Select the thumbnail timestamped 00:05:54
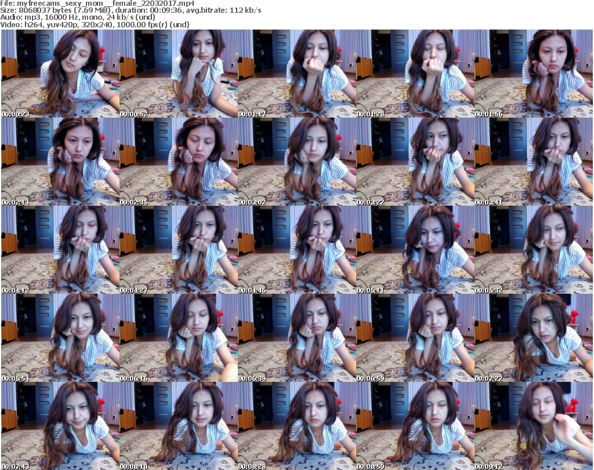 coord(60,338)
